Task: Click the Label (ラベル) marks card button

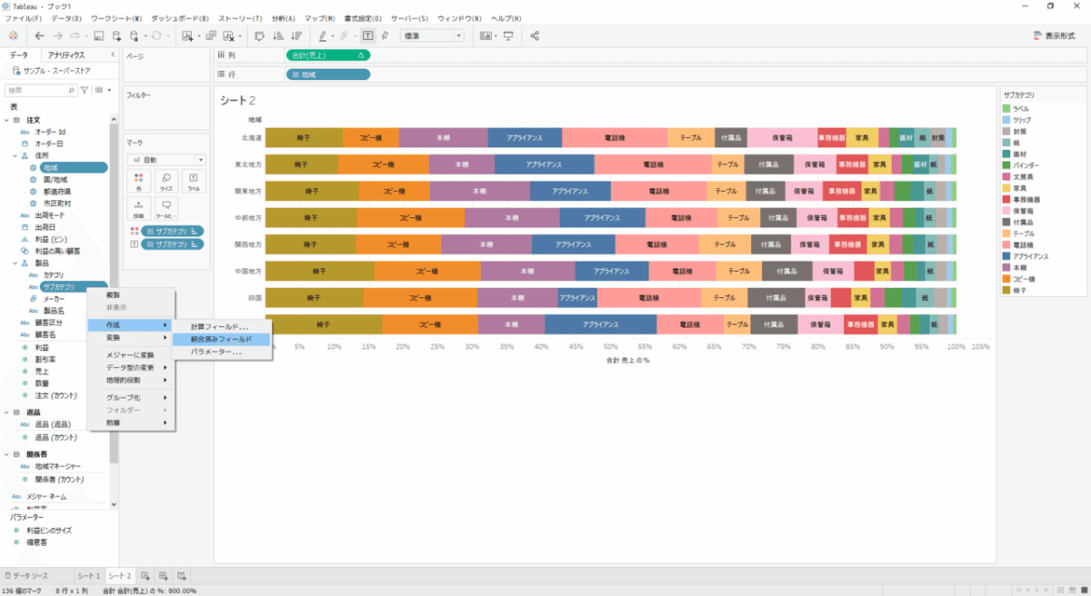Action: point(194,181)
